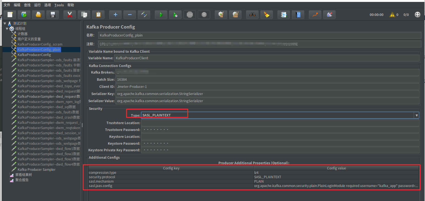
Task: Open the Function Helper dialog icon
Action: [x=284, y=15]
